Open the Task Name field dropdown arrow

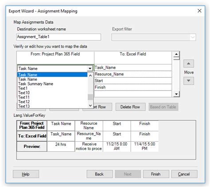point(90,68)
